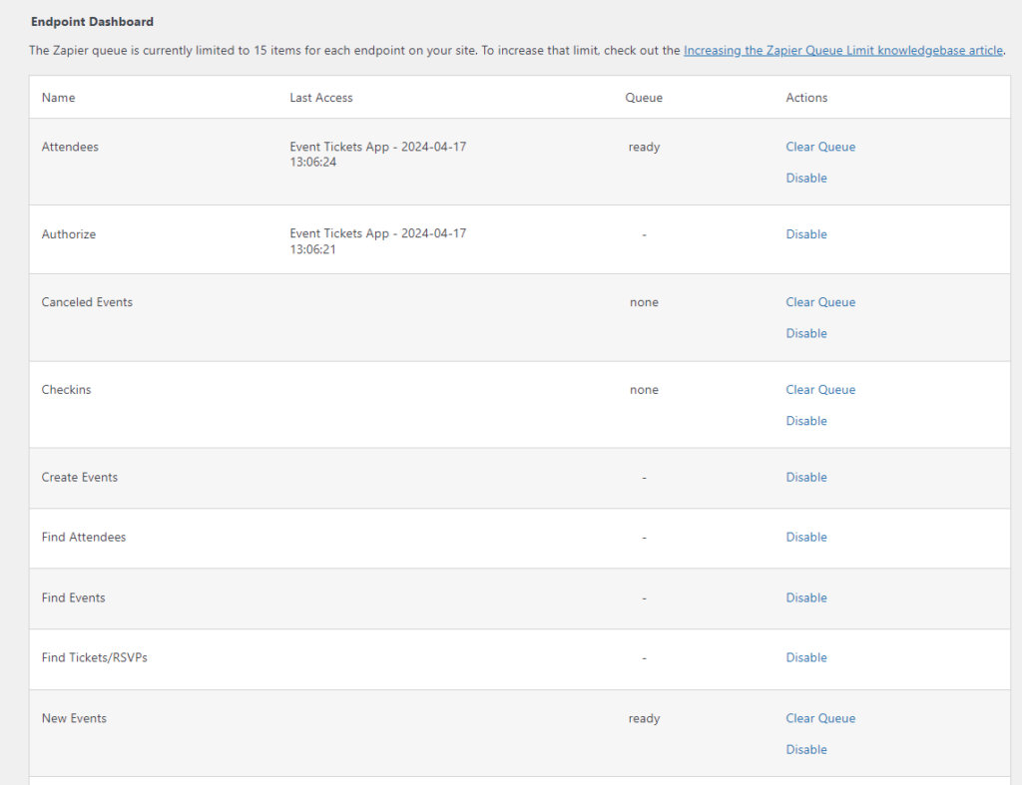Viewport: 1022px width, 785px height.
Task: Disable the Find Events endpoint
Action: point(806,597)
